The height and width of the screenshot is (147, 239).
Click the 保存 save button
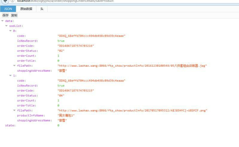5,15
